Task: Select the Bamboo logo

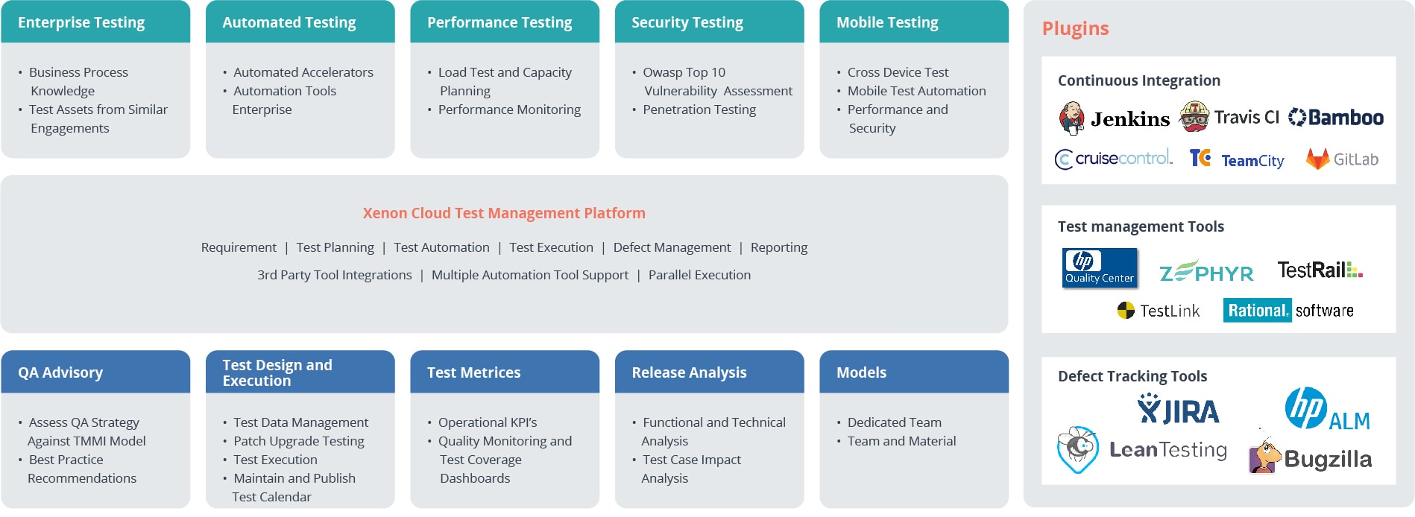Action: pos(1336,118)
